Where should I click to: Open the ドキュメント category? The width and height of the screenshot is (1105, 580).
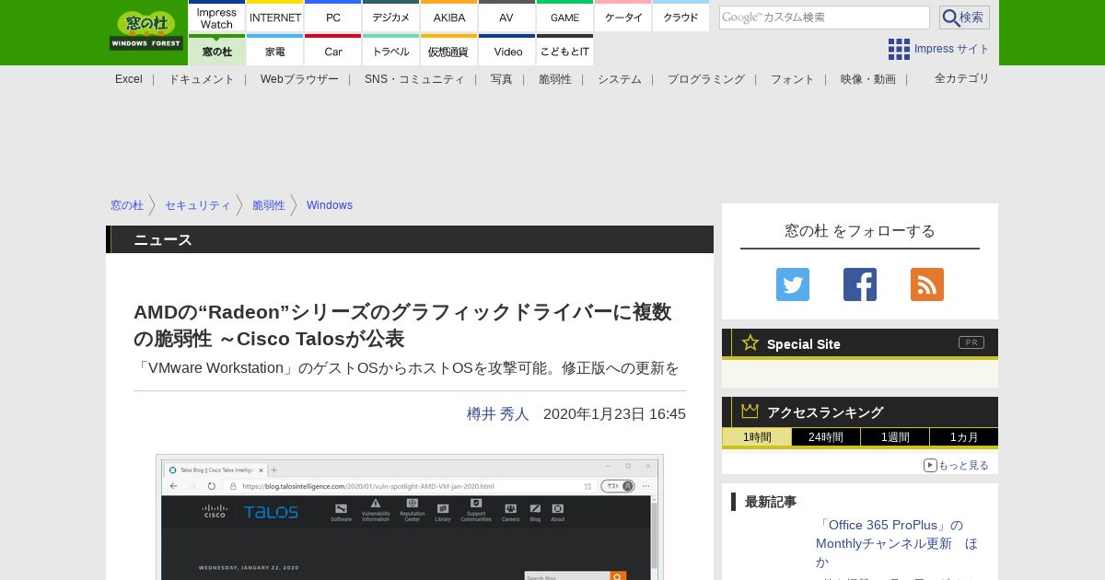click(202, 79)
